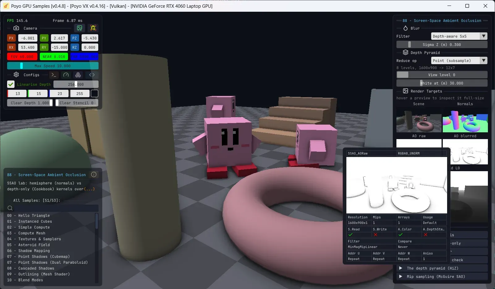495x289 pixels.
Task: Click the clear color blue value 23
Action: (59, 93)
